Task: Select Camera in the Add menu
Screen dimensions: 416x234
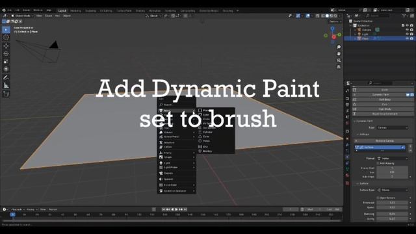Action: (x=177, y=174)
